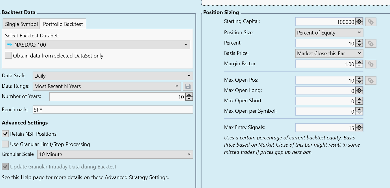Toggle Retain NSF Positions checkbox
This screenshot has height=188, width=390.
[x=5, y=134]
